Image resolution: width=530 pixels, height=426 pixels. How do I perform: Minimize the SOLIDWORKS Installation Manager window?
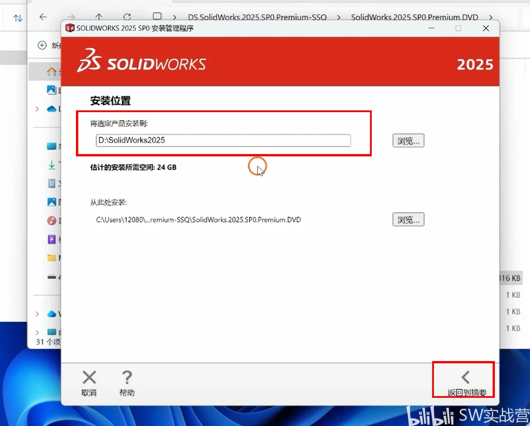coord(431,28)
